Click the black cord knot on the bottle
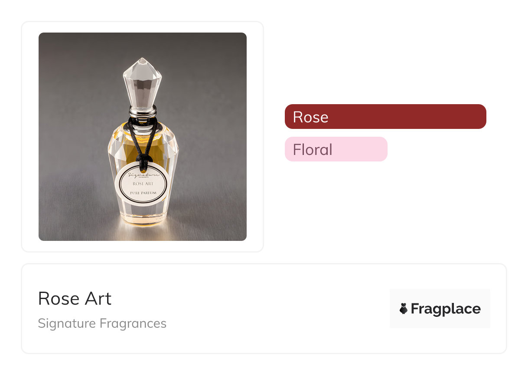The height and width of the screenshot is (375, 528). (142, 155)
